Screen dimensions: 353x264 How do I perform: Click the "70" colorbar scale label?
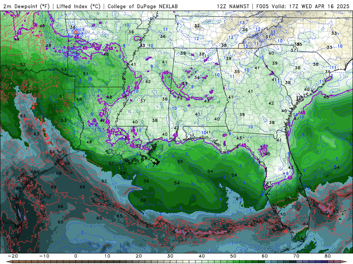(x=296, y=256)
